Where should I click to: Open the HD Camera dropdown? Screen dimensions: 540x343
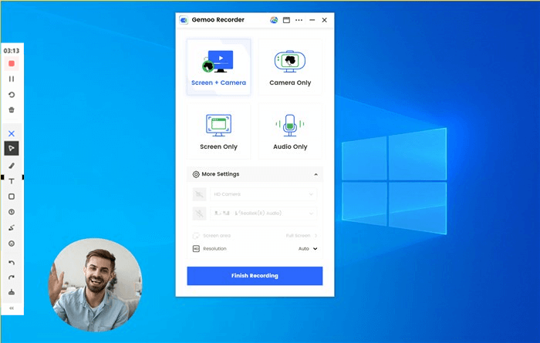[x=264, y=194]
